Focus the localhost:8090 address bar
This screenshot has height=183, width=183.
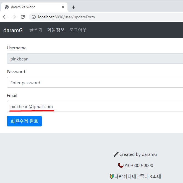106,17
